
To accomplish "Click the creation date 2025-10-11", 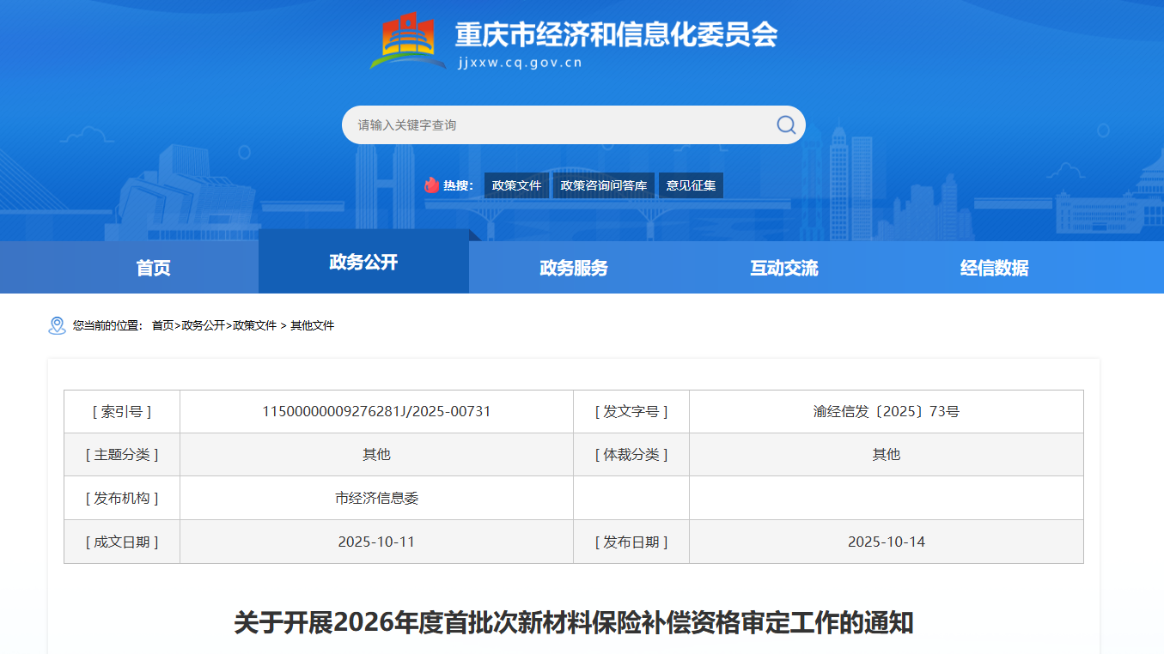I will (x=376, y=542).
